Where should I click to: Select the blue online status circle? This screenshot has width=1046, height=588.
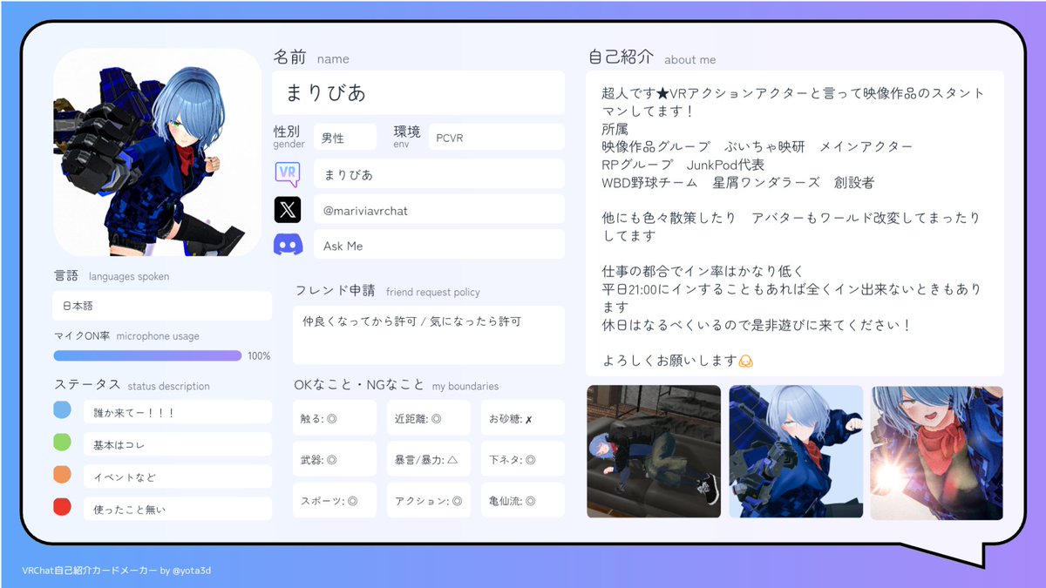(62, 410)
